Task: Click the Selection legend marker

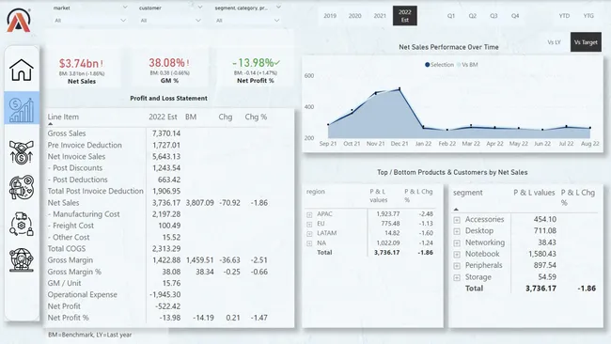Action: pos(428,65)
